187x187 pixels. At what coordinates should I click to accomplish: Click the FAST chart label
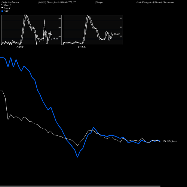20,47
